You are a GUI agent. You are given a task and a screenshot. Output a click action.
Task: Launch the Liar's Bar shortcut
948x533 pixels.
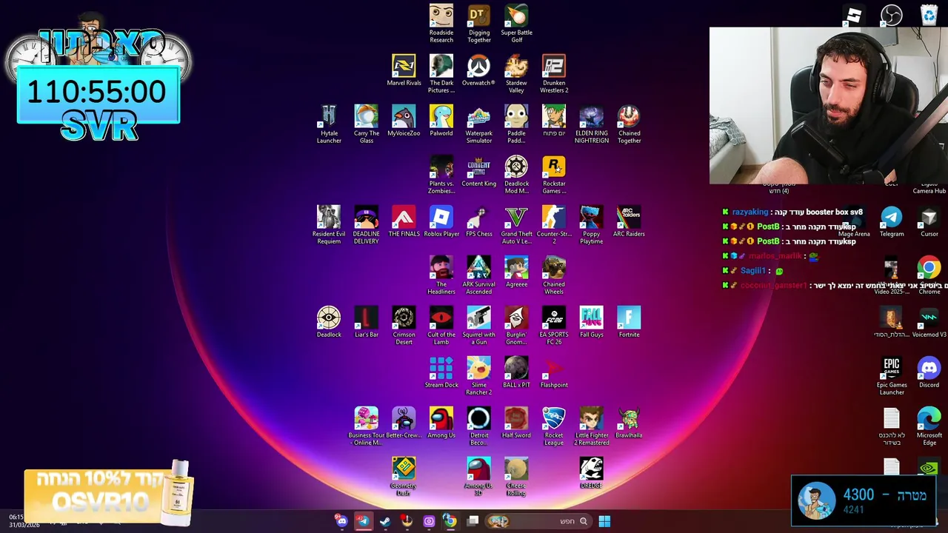coord(367,322)
